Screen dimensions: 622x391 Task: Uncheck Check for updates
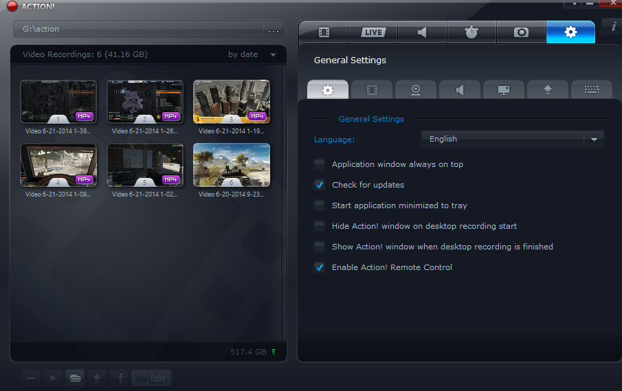tap(320, 185)
